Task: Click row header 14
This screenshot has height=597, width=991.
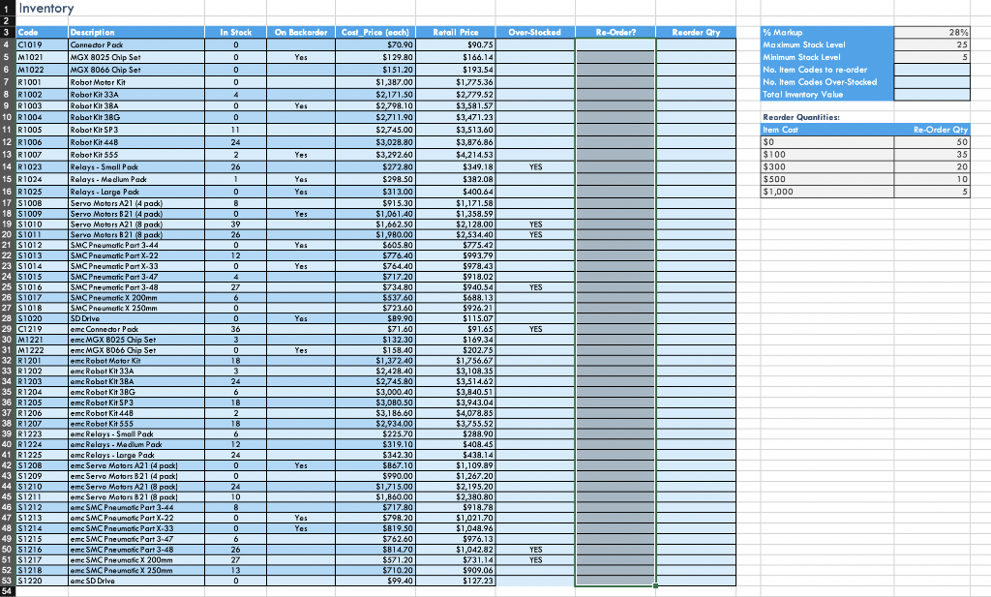Action: (x=8, y=168)
